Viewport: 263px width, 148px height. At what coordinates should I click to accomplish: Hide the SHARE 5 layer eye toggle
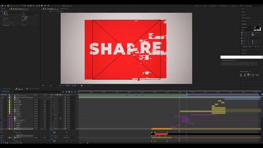(x=1, y=113)
